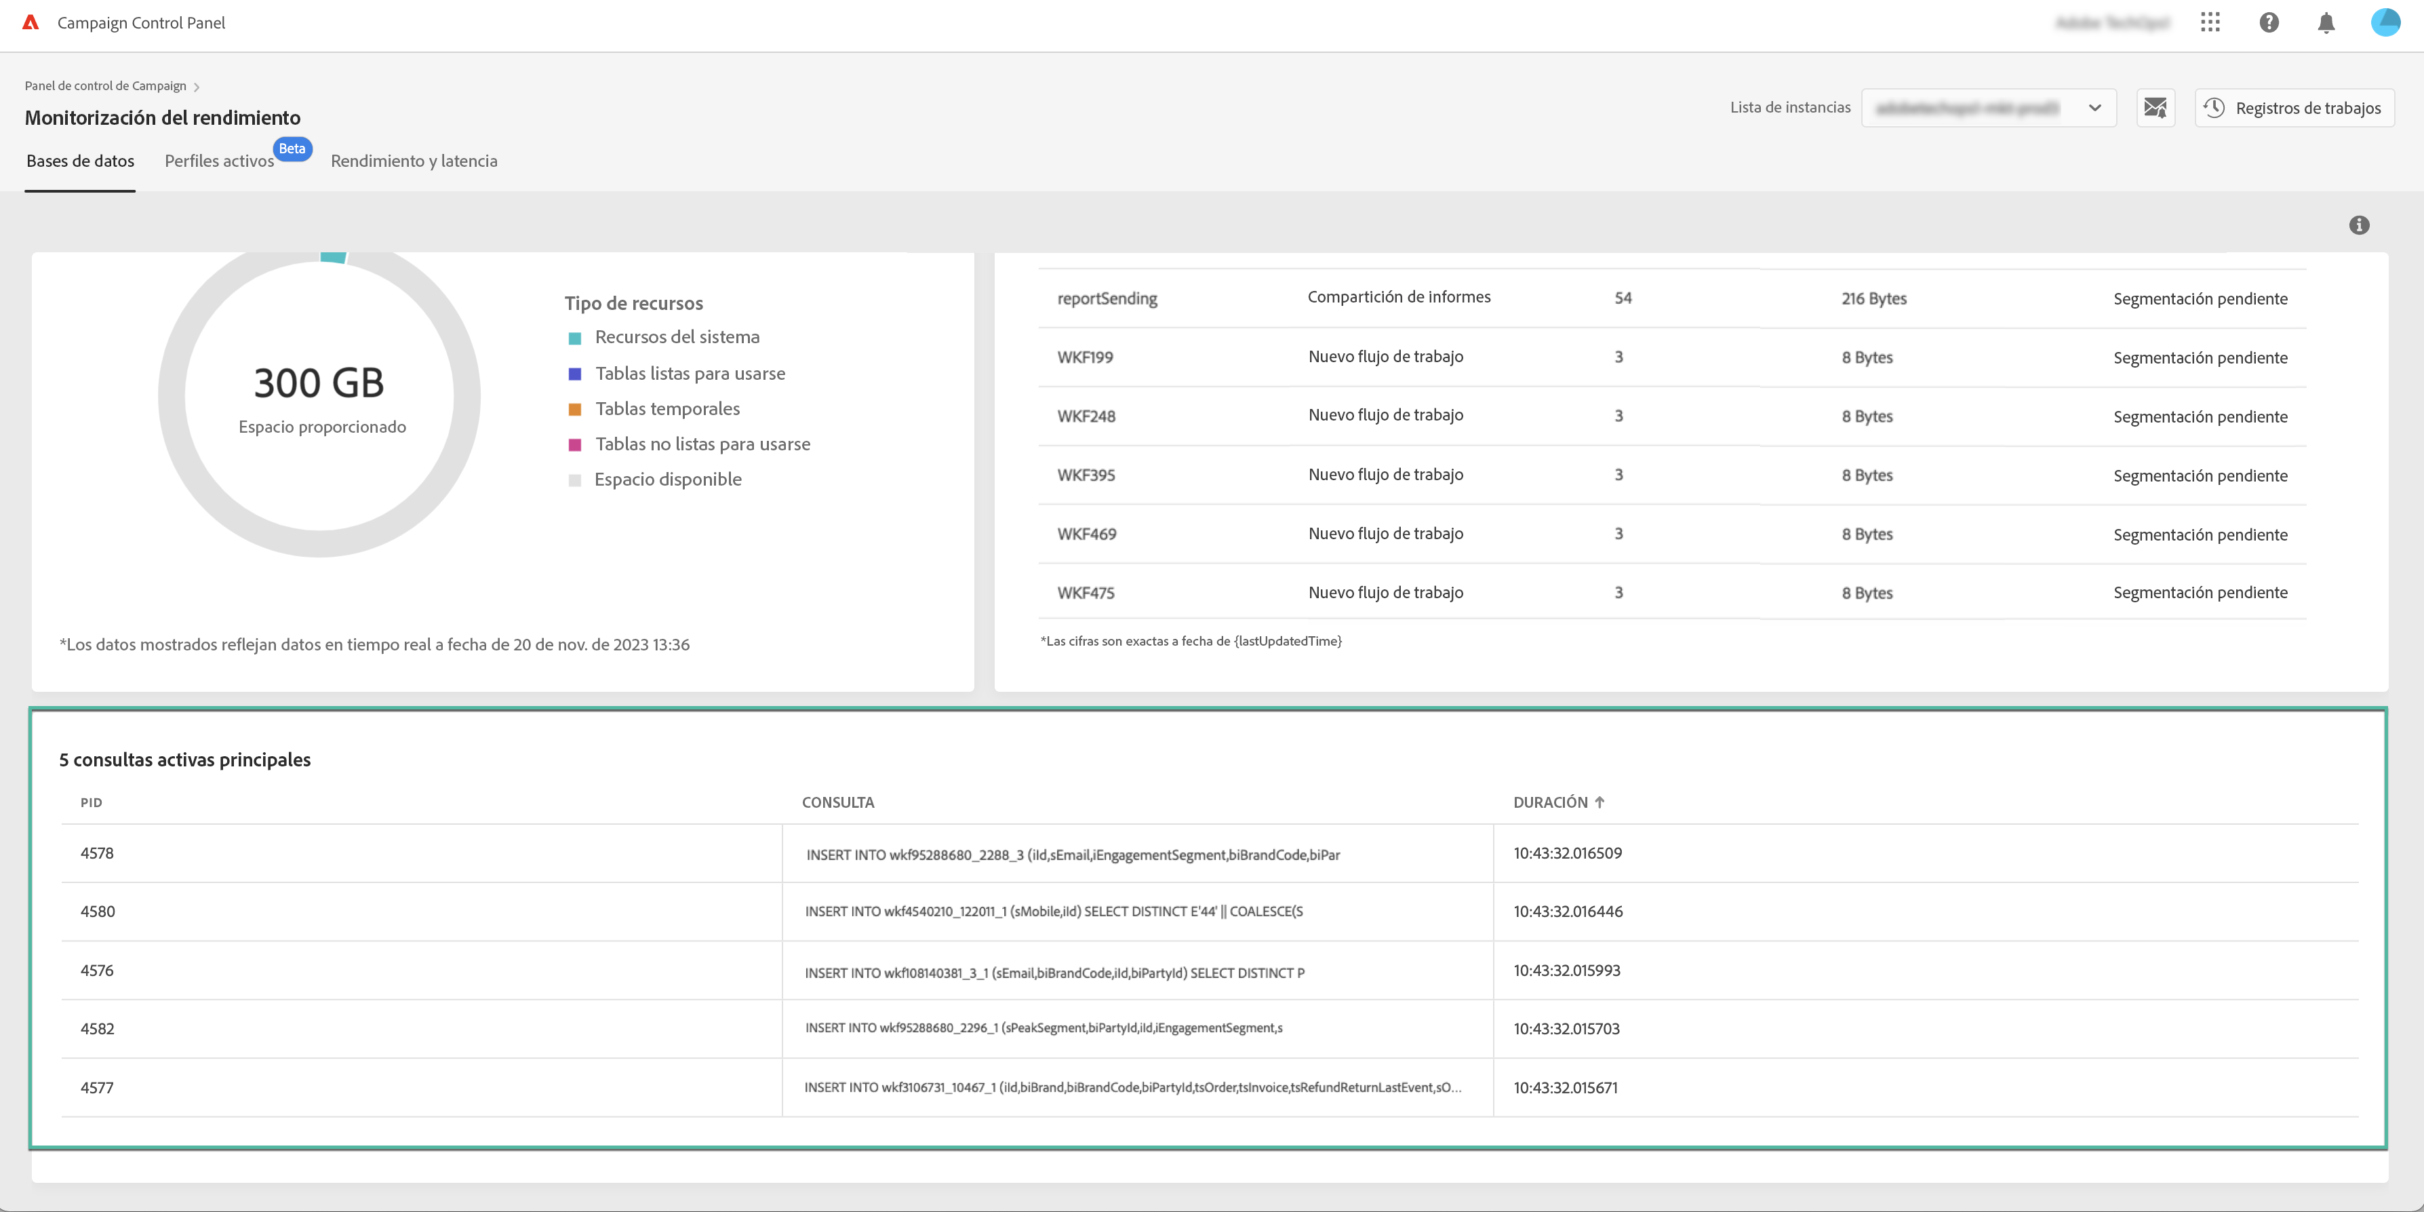
Task: Switch to Perfiles activos tab
Action: click(x=219, y=161)
